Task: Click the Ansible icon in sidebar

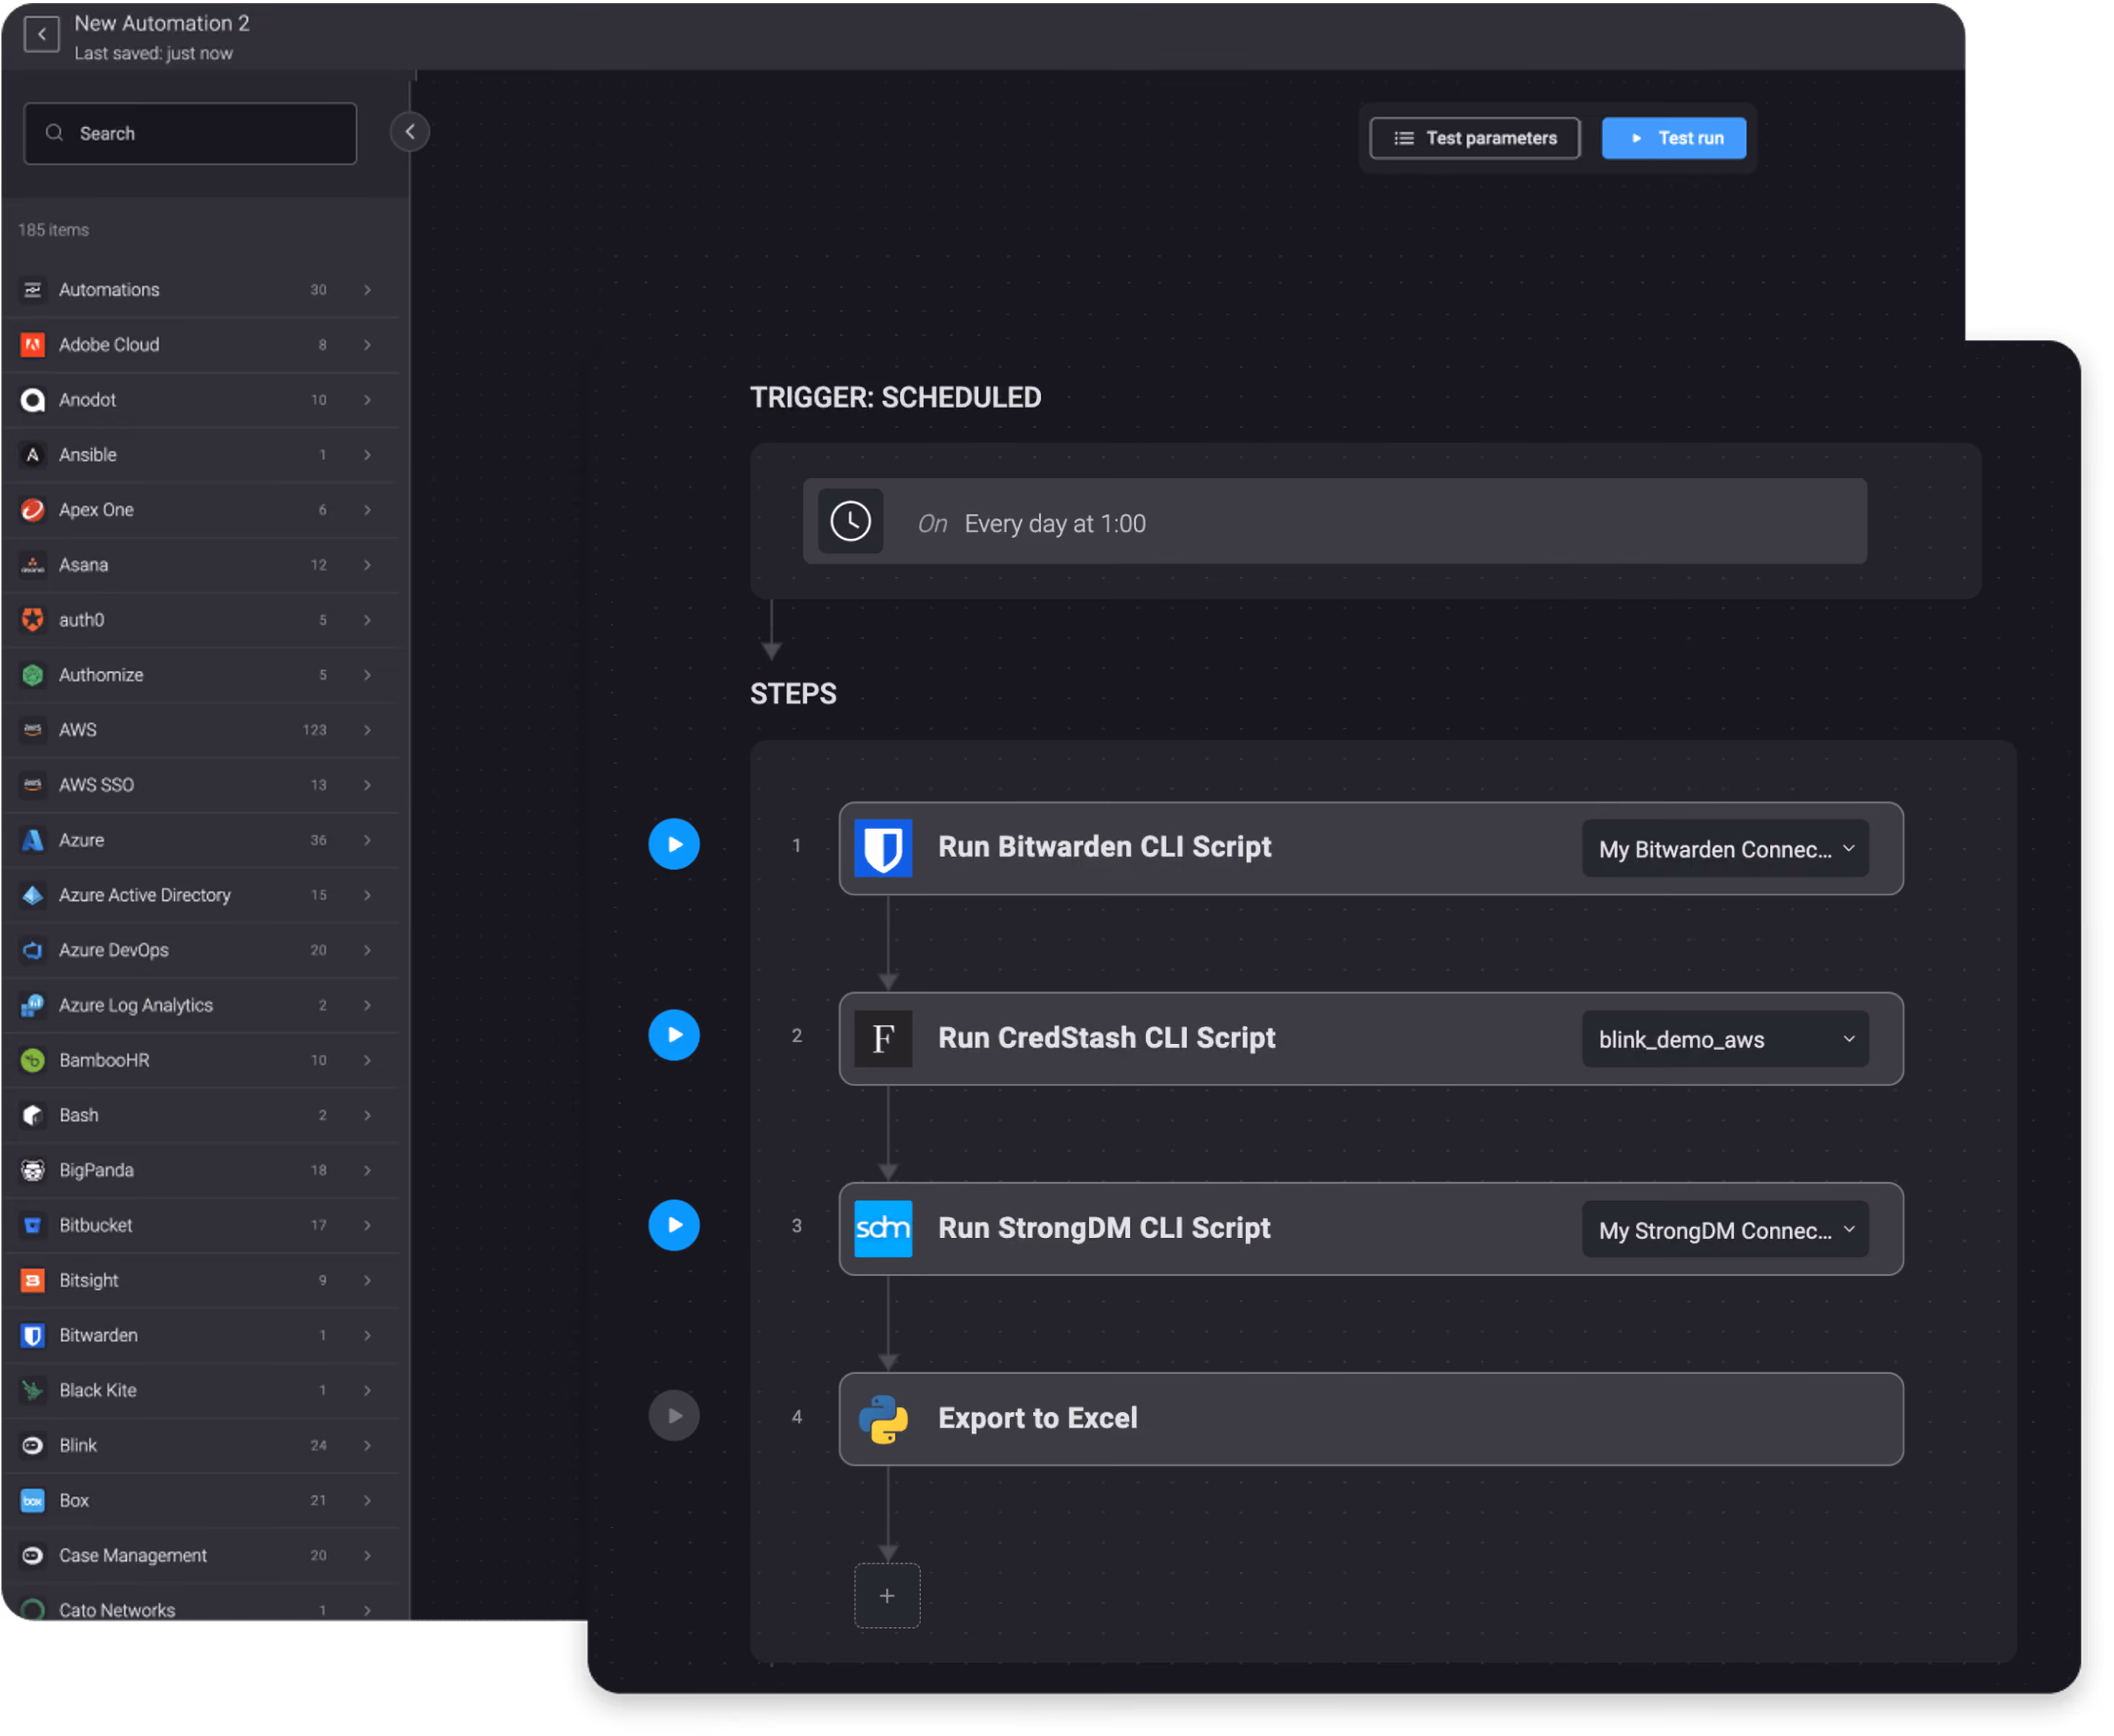Action: coord(33,455)
